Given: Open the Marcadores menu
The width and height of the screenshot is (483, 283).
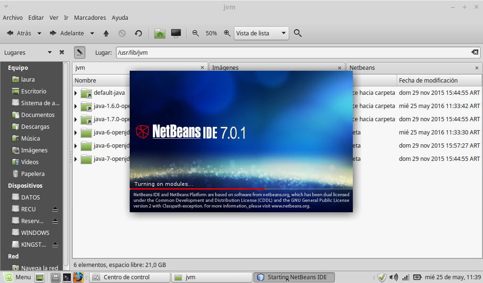Looking at the screenshot, I should (90, 17).
